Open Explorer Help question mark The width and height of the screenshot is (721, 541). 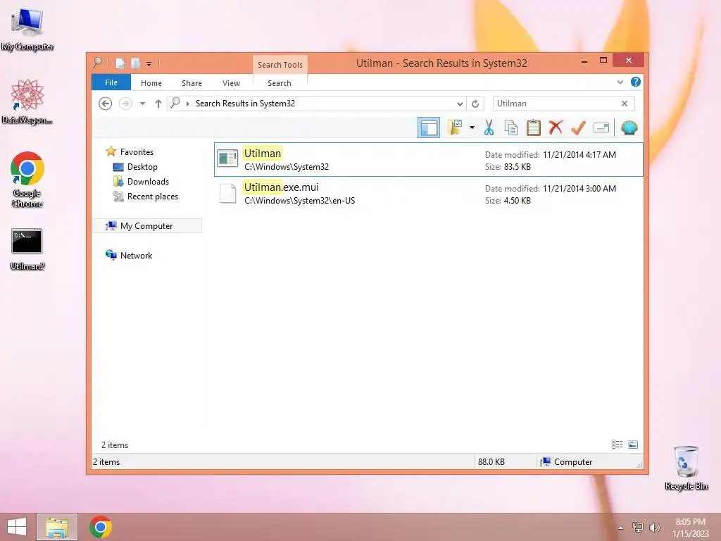636,82
